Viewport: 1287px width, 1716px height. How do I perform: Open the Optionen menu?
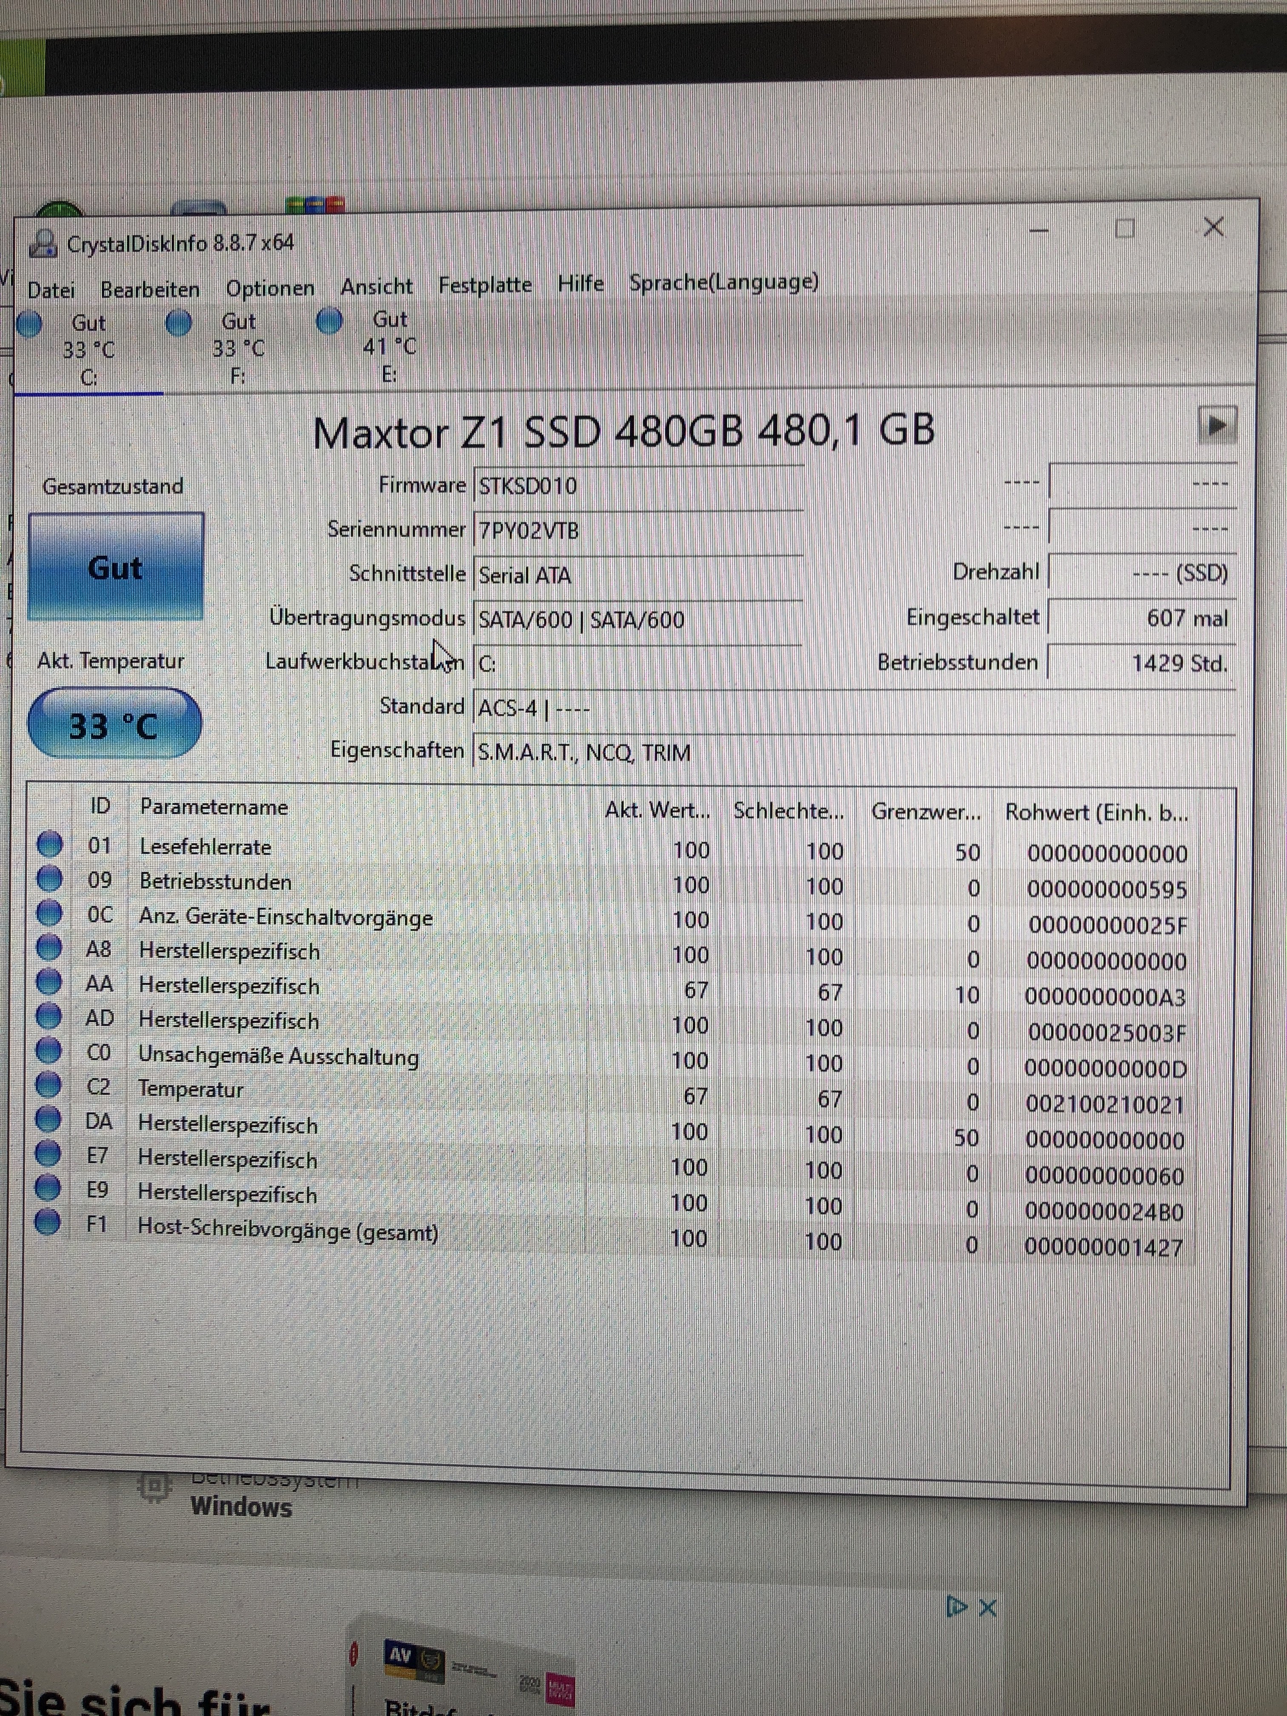(x=270, y=288)
